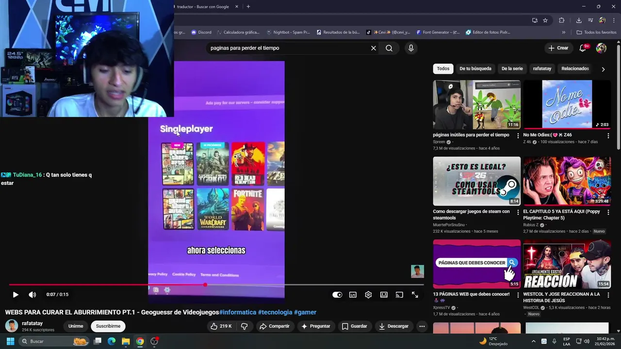The width and height of the screenshot is (621, 349).
Task: Open options for páginas inútiles video
Action: (518, 136)
